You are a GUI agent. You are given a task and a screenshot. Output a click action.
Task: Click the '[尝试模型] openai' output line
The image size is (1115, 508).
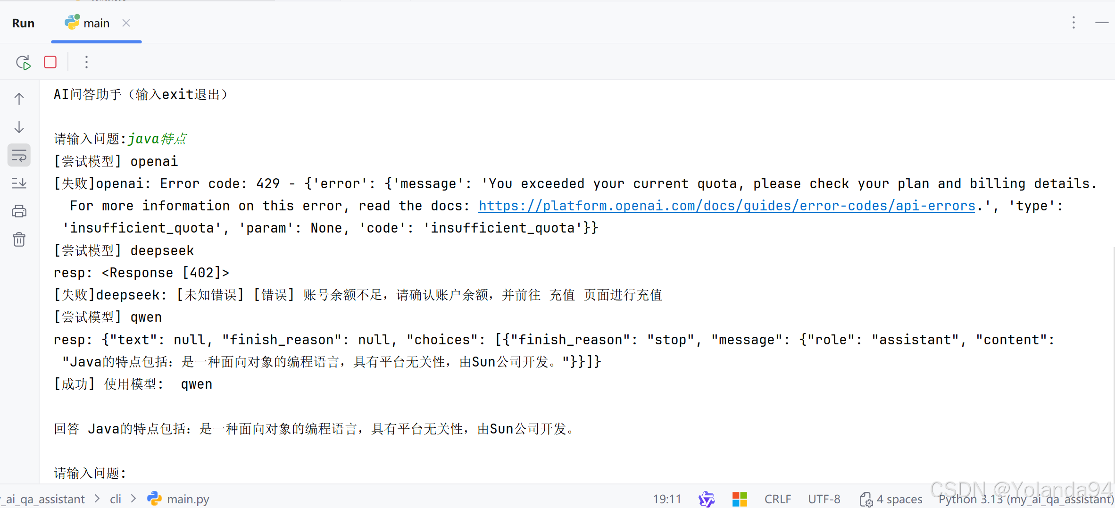pos(116,162)
